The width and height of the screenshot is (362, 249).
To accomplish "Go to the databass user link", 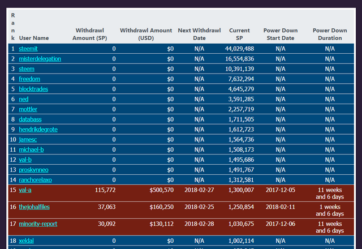I will tap(30, 119).
